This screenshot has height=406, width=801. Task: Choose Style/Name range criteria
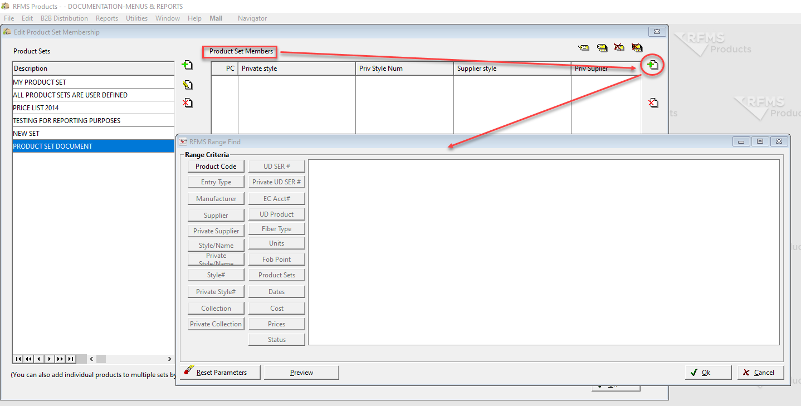click(x=216, y=245)
